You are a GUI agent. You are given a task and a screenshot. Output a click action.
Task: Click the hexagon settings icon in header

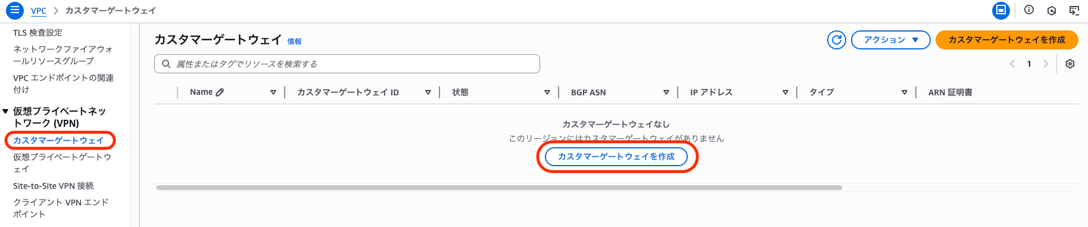pos(1052,10)
